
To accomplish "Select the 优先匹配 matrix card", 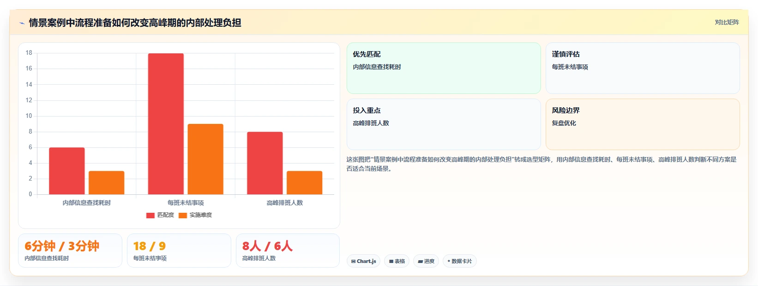I will (444, 68).
